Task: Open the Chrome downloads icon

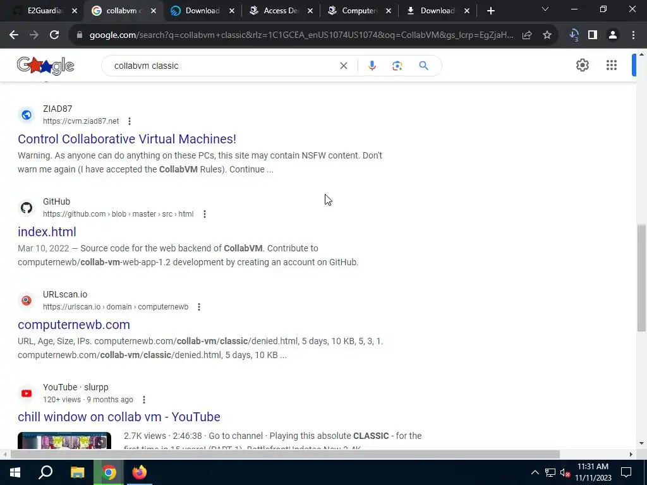Action: [x=574, y=35]
